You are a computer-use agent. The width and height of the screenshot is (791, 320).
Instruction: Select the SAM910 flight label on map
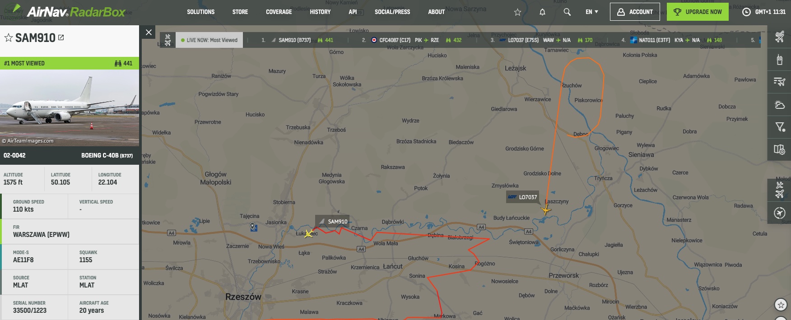333,221
